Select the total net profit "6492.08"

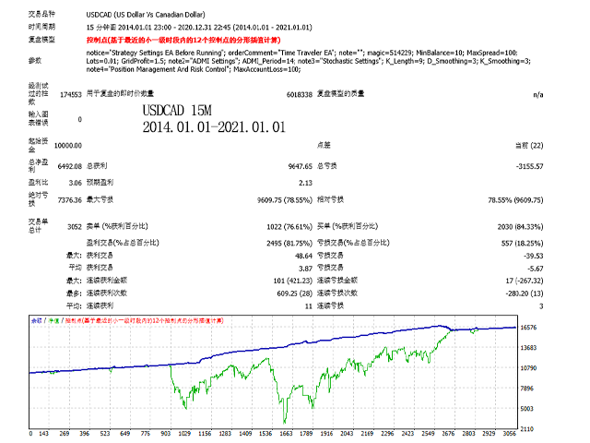70,166
